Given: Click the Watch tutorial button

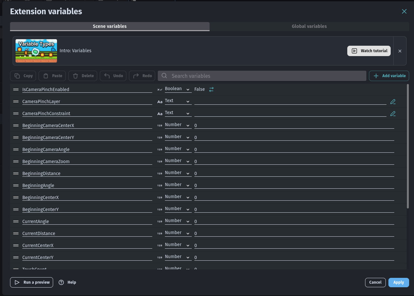Looking at the screenshot, I should (369, 51).
